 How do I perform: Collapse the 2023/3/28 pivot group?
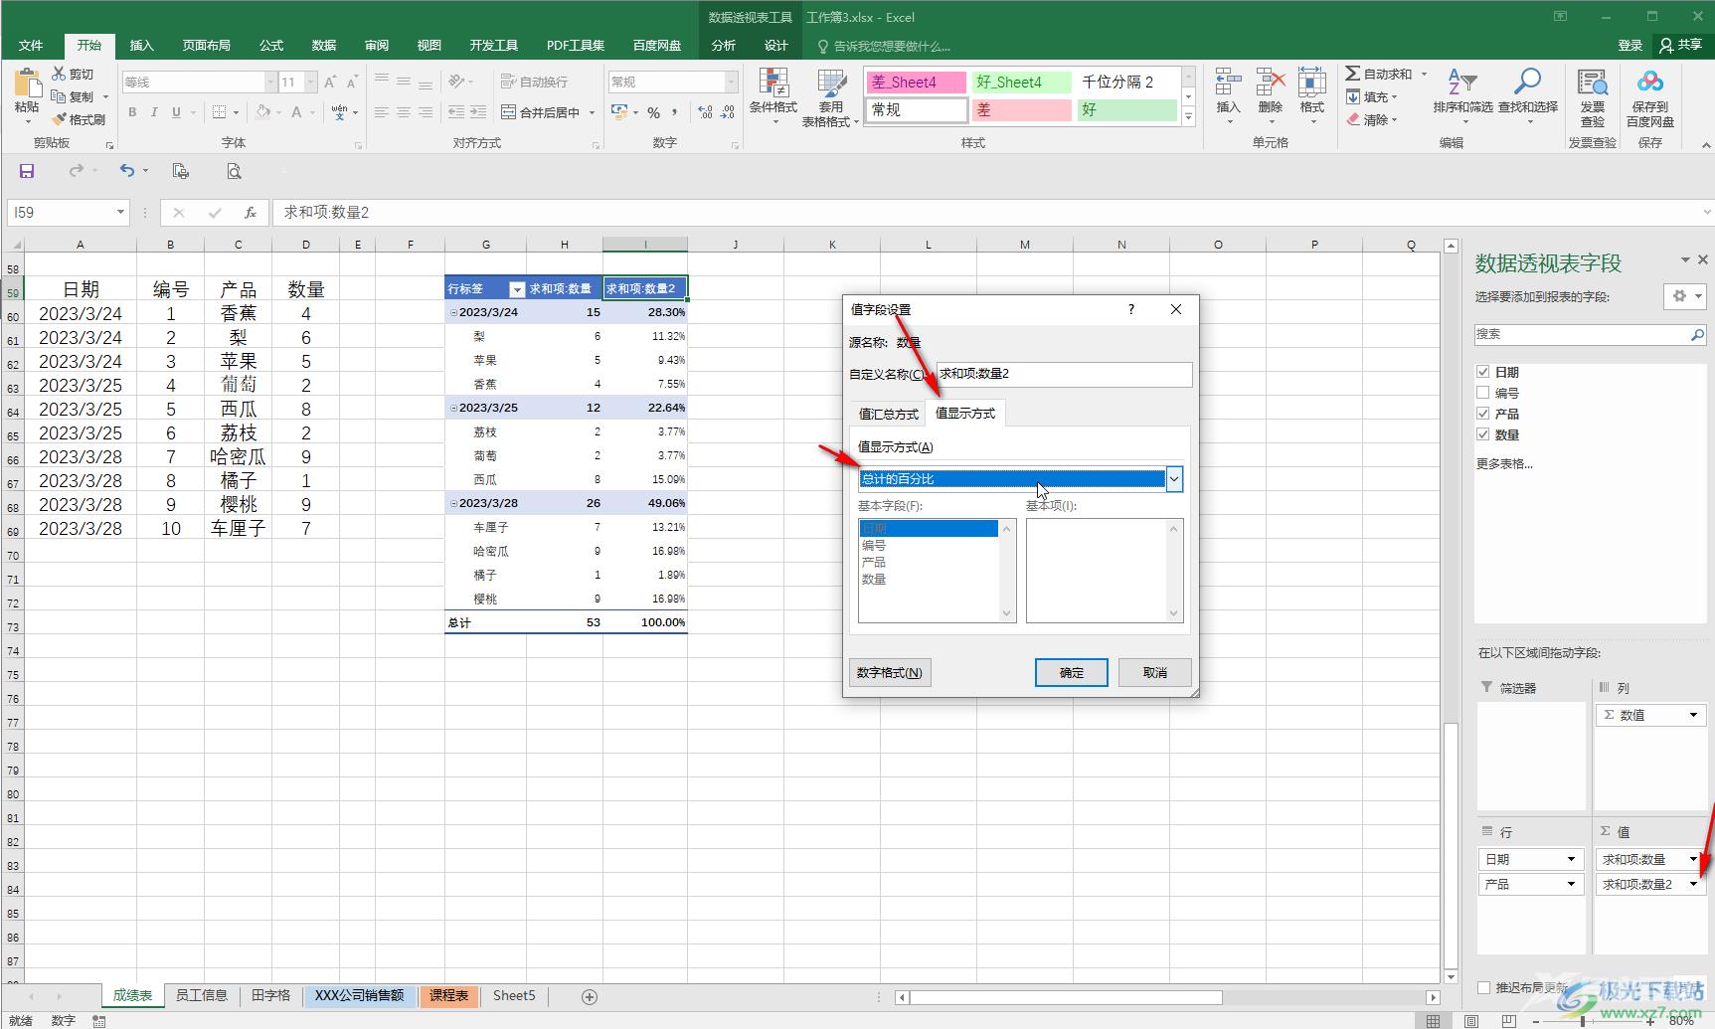click(x=454, y=503)
